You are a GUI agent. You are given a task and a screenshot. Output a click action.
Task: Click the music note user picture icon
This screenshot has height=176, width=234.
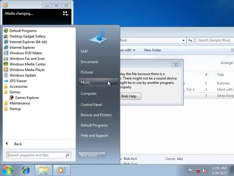point(99,35)
